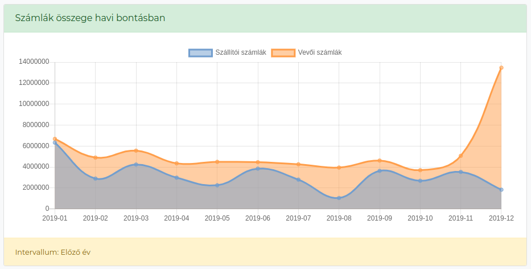
Task: Toggle Vevői számlák legend swatch
Action: (283, 52)
